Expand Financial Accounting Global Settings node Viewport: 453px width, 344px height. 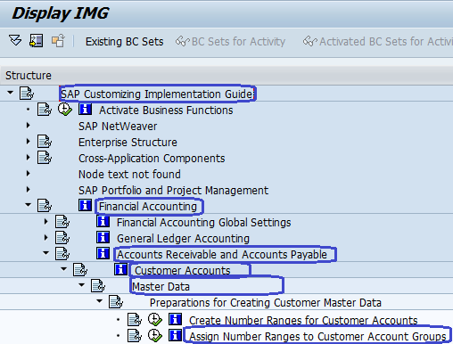46,222
